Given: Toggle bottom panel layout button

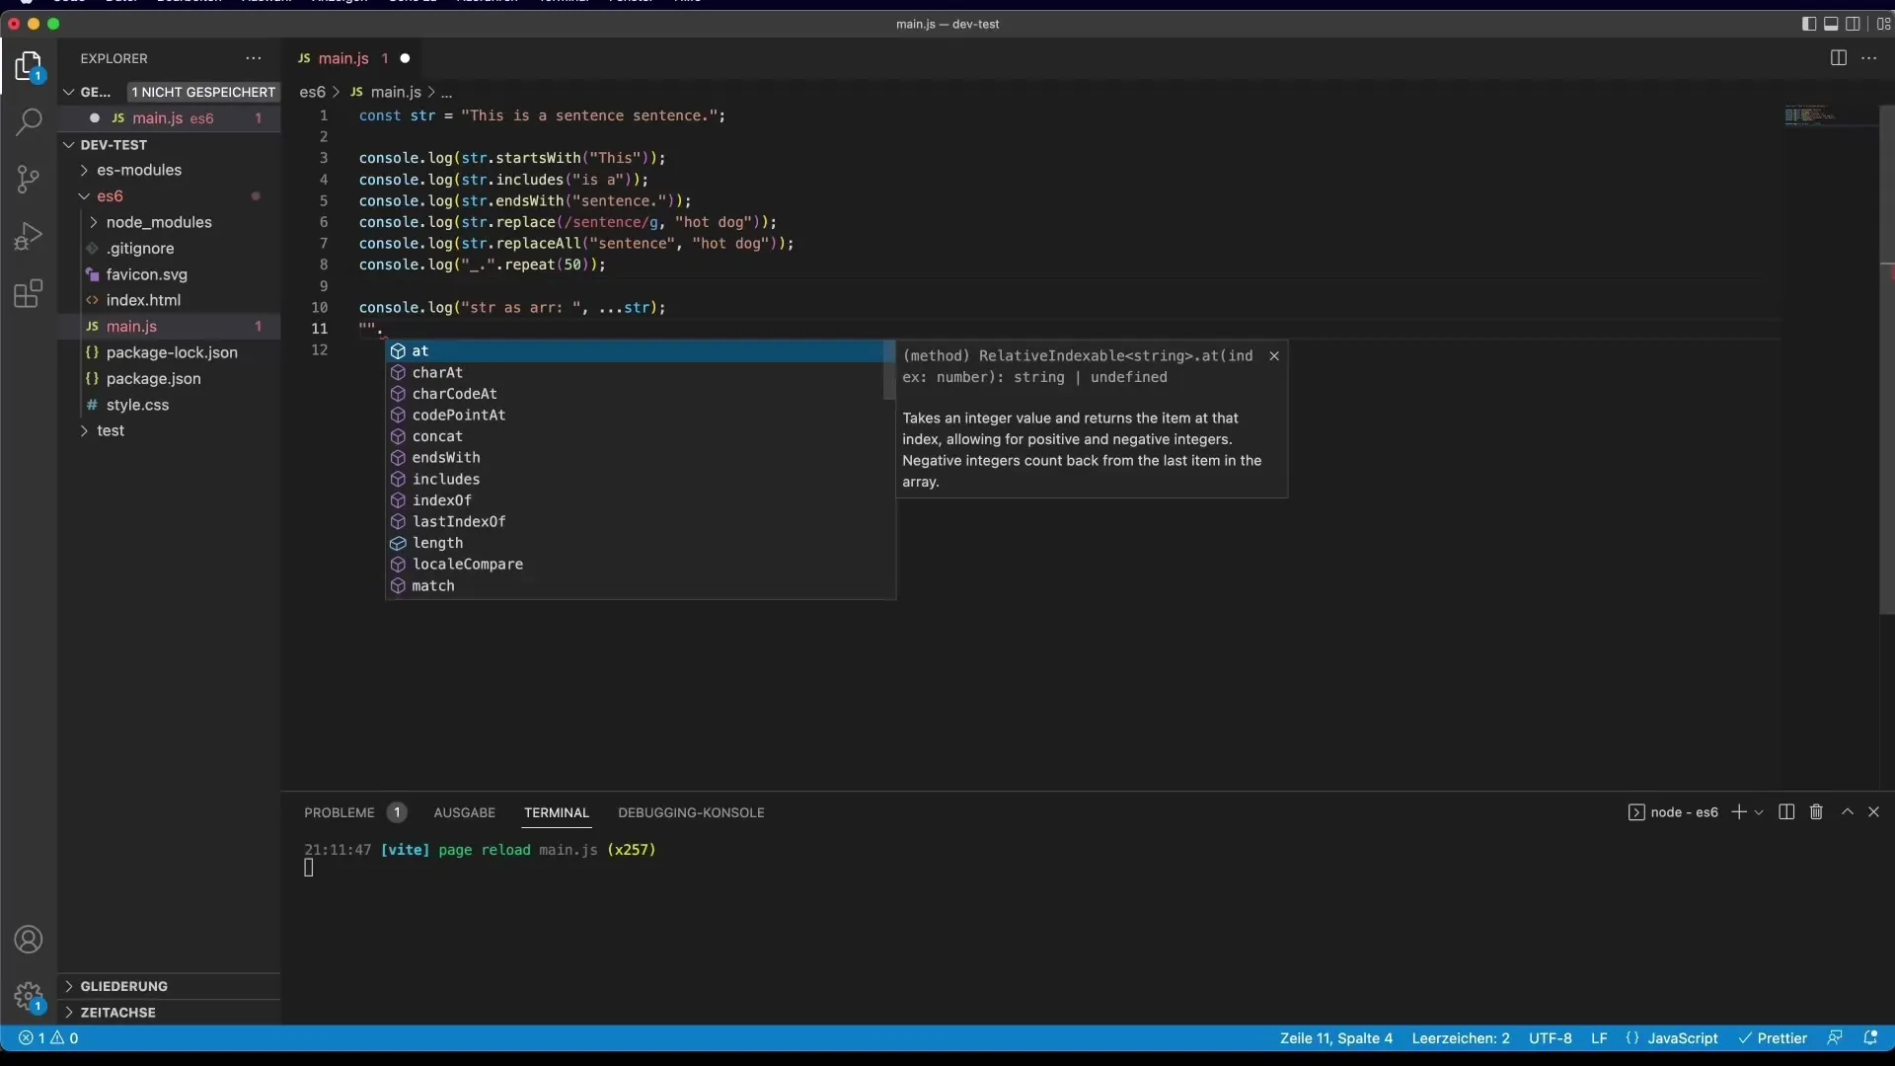Looking at the screenshot, I should pos(1831,24).
